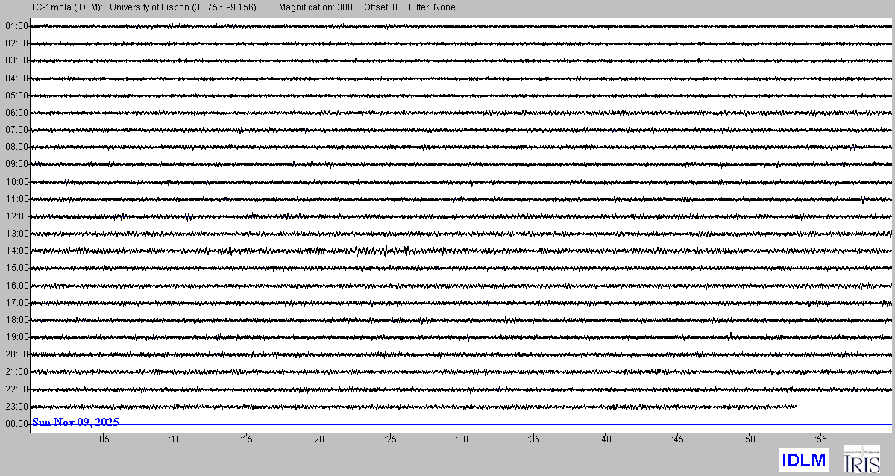This screenshot has width=895, height=476.
Task: Click the 07:00 hour row label
Action: pyautogui.click(x=16, y=130)
